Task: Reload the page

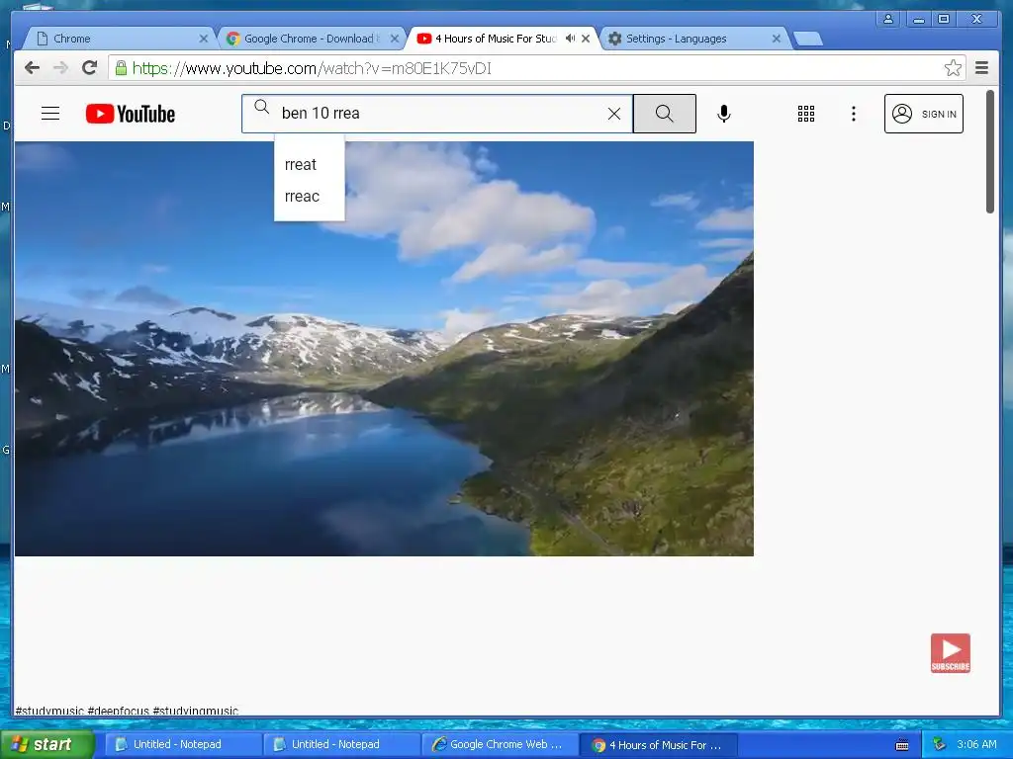Action: (x=90, y=68)
